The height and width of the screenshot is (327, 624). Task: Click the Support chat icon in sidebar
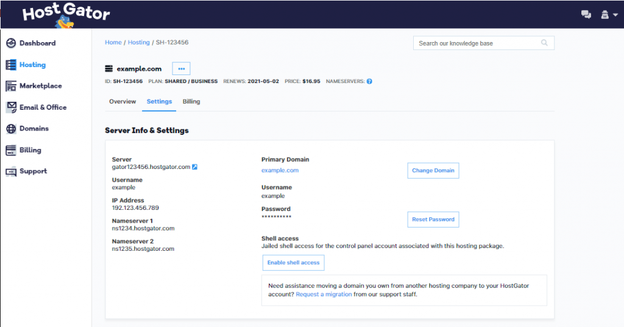pyautogui.click(x=11, y=171)
